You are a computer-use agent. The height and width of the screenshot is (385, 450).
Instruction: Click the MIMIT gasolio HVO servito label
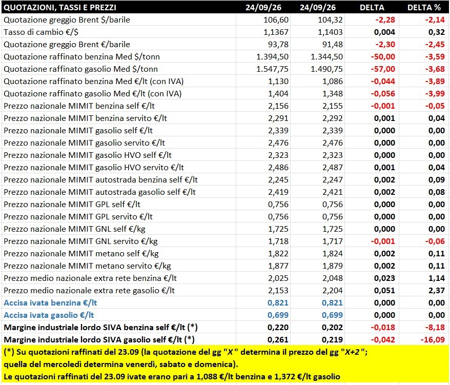[94, 167]
